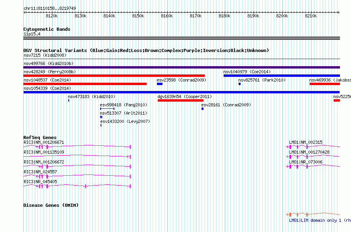Image resolution: width=351 pixels, height=232 pixels.
Task: Select the esv1433200 (Levy2007) label
Action: pyautogui.click(x=125, y=121)
